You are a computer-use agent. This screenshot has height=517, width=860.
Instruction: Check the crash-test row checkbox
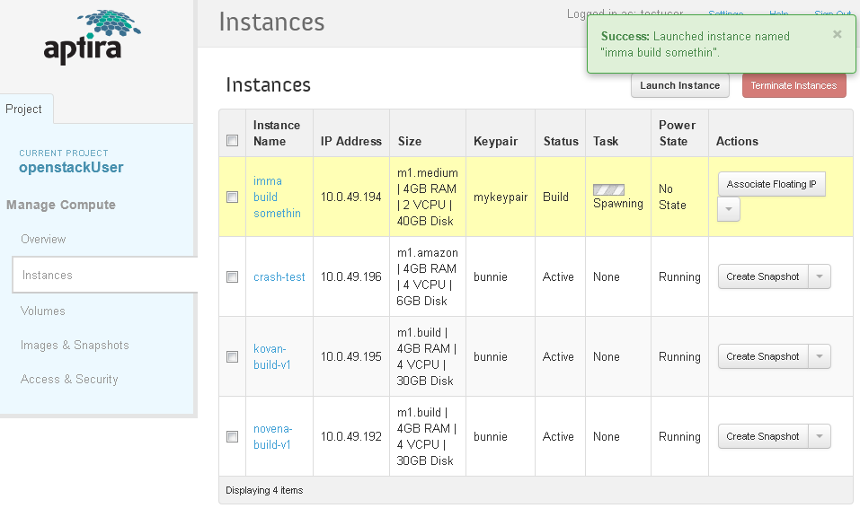click(233, 277)
